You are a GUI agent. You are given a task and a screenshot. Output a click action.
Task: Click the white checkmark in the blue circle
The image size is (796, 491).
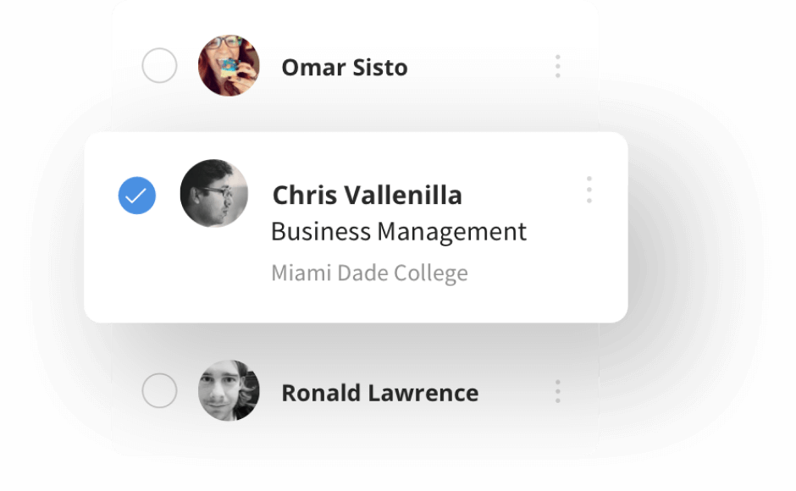pyautogui.click(x=136, y=196)
